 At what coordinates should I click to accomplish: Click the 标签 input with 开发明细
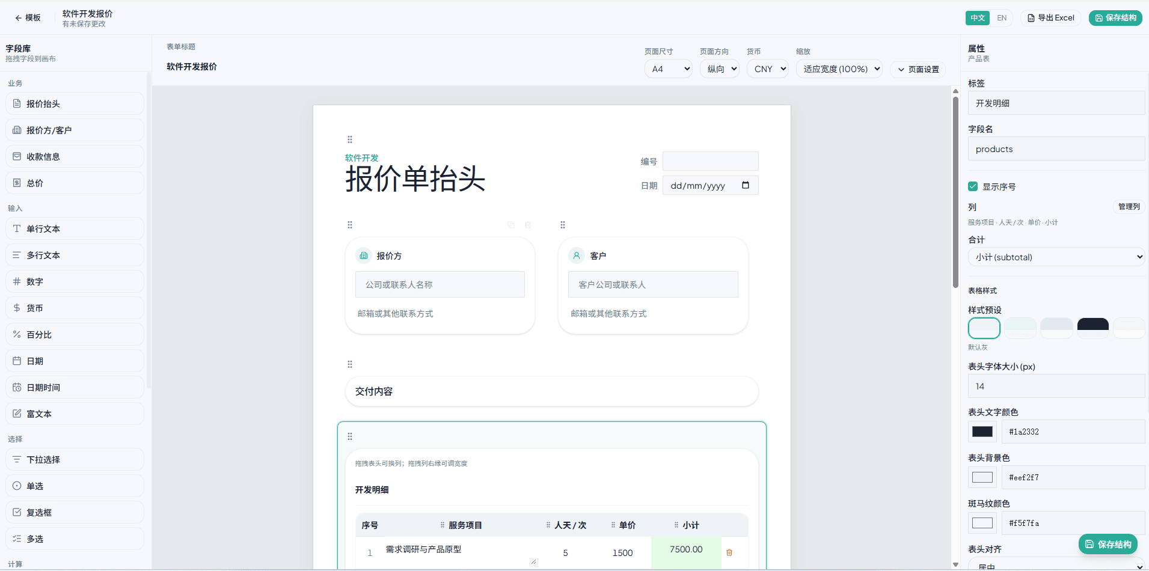coord(1056,103)
